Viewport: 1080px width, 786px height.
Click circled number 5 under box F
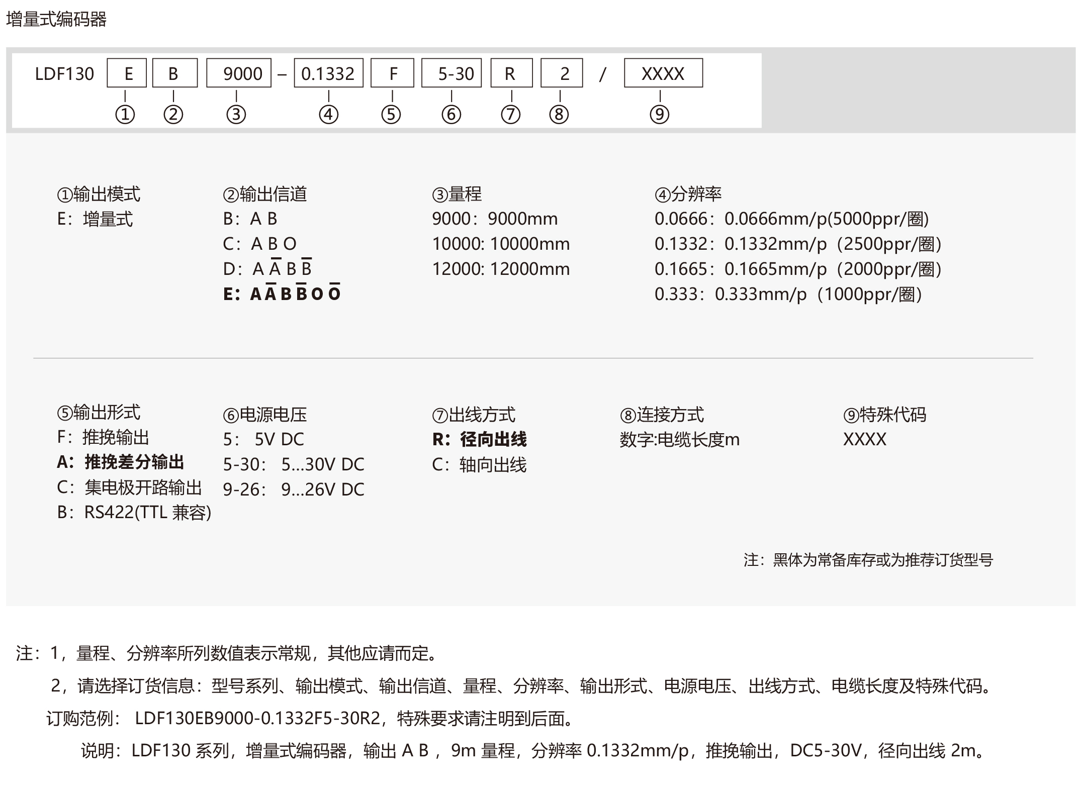(x=391, y=115)
